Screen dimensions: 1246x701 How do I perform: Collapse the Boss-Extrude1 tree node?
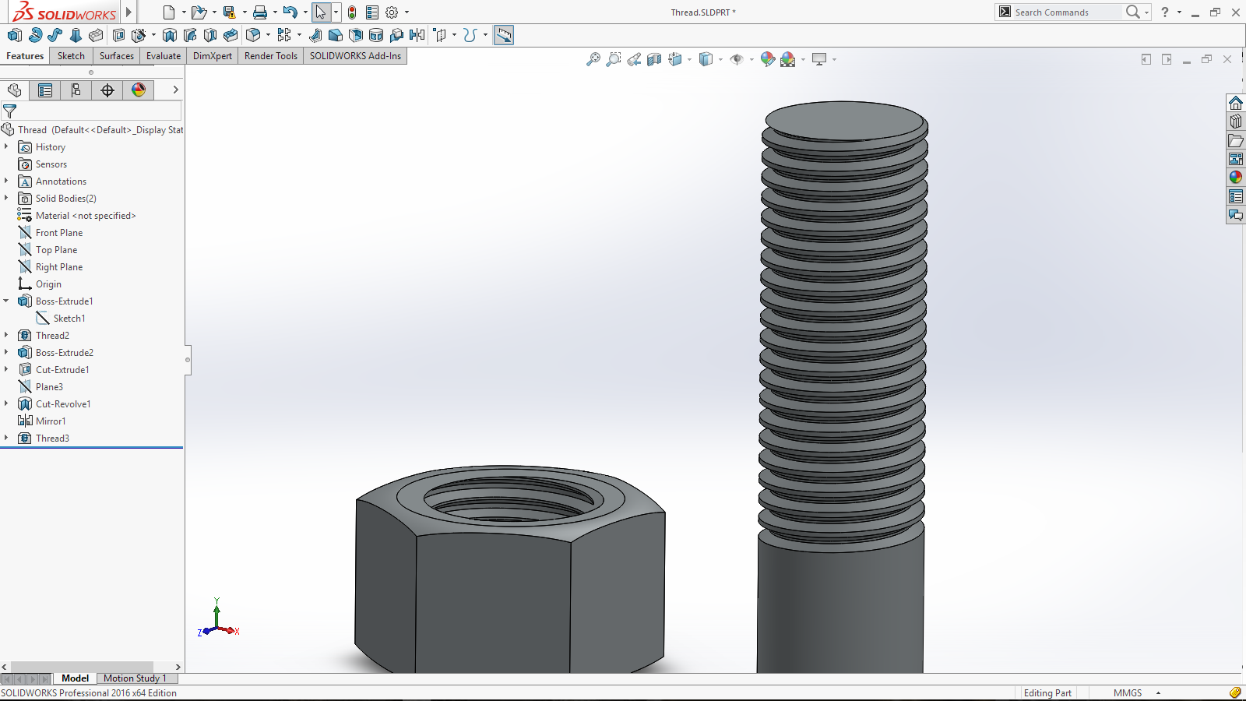pos(6,301)
